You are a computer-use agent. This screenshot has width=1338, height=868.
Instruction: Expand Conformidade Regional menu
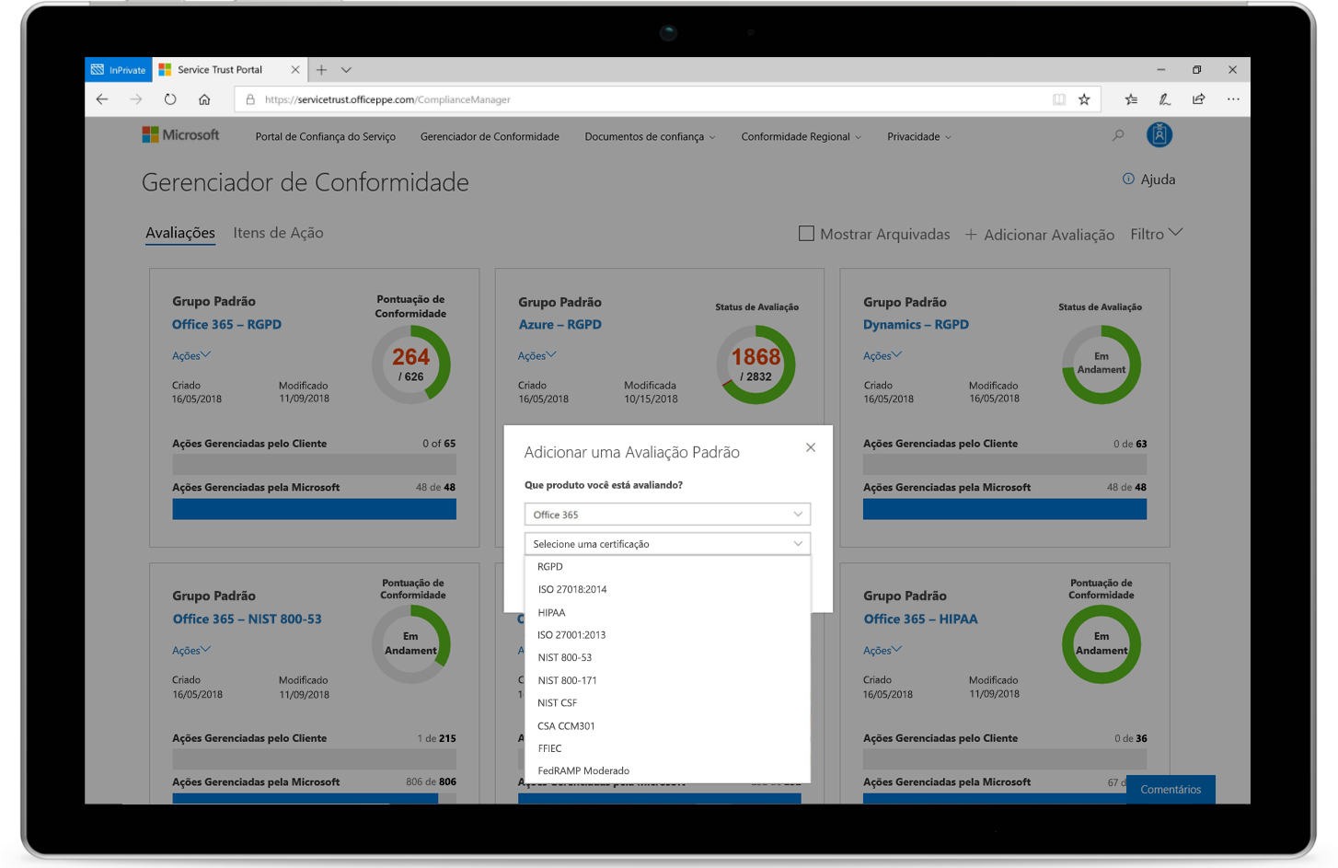coord(802,136)
